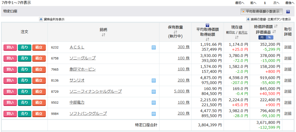Viewport: 296px width, 132px height.
Task: Open the help icon above 平均取得価額 header
Action: pos(207,25)
